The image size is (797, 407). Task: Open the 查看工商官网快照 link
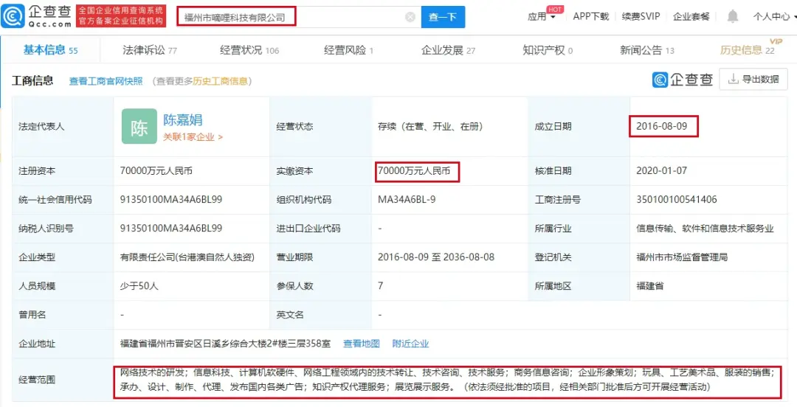pyautogui.click(x=106, y=81)
